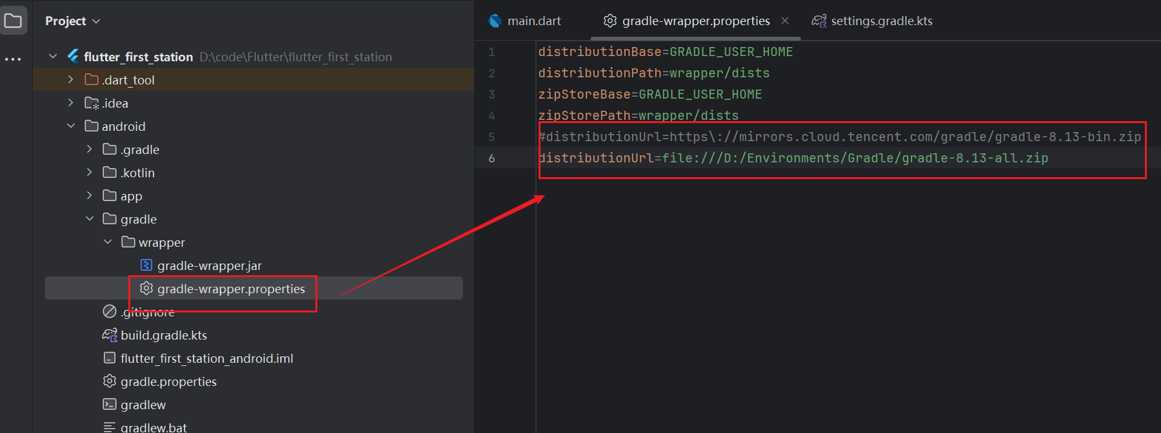Place cursor on distributionBase line

(x=666, y=52)
